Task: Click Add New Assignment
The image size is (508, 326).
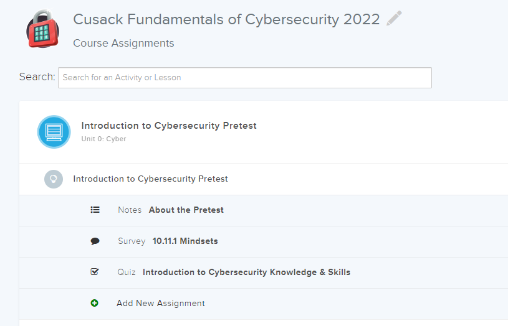Action: coord(161,304)
